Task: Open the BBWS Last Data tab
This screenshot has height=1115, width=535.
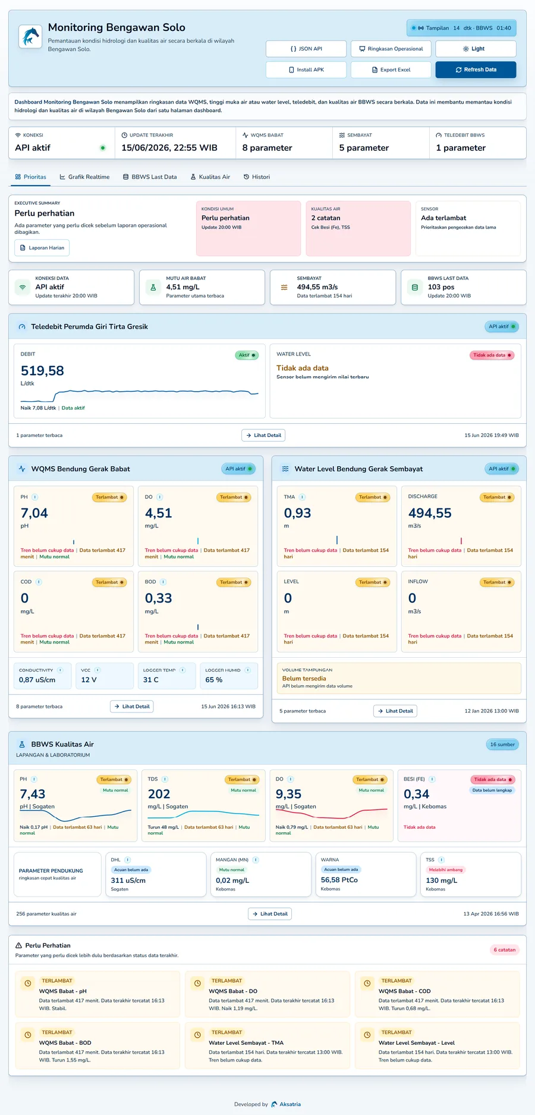Action: coord(150,177)
